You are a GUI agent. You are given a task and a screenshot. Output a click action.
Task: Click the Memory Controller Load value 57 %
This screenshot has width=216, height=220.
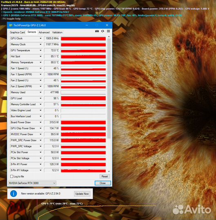pos(56,104)
